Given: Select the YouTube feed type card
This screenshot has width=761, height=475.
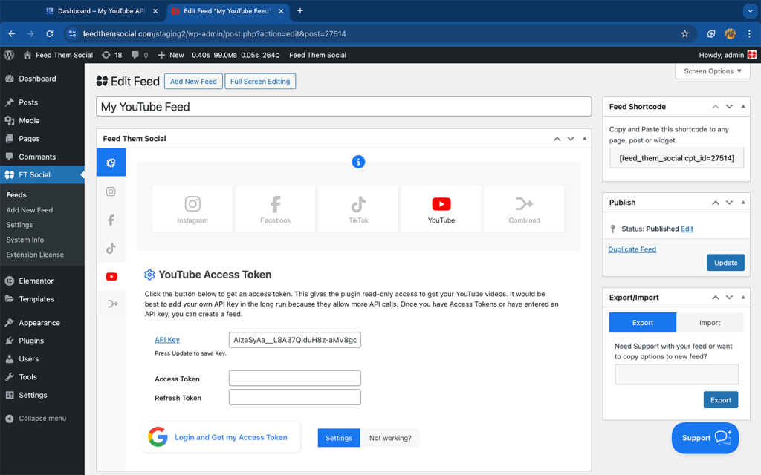Looking at the screenshot, I should 441,209.
